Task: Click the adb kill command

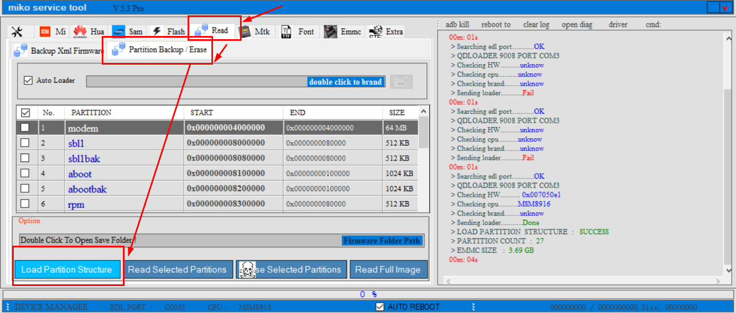Action: (457, 24)
